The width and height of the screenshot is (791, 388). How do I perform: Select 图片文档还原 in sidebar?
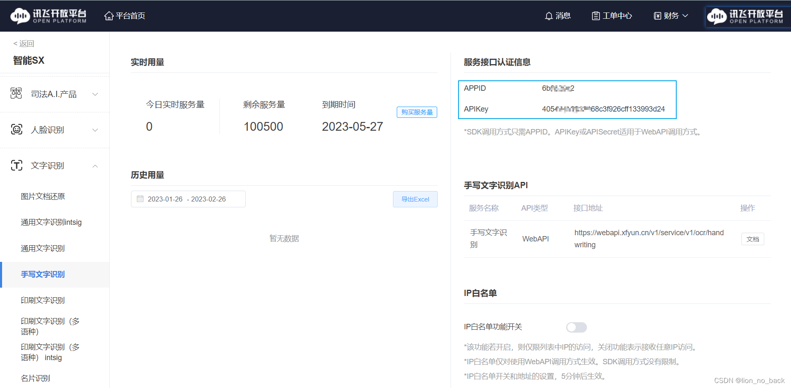tap(43, 196)
